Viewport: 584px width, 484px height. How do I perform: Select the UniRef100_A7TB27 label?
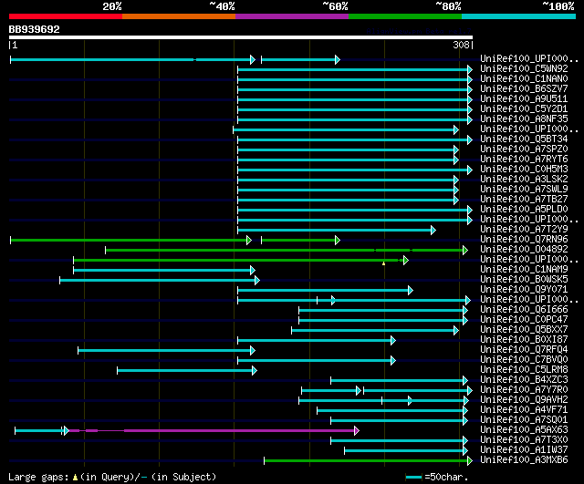coord(524,200)
